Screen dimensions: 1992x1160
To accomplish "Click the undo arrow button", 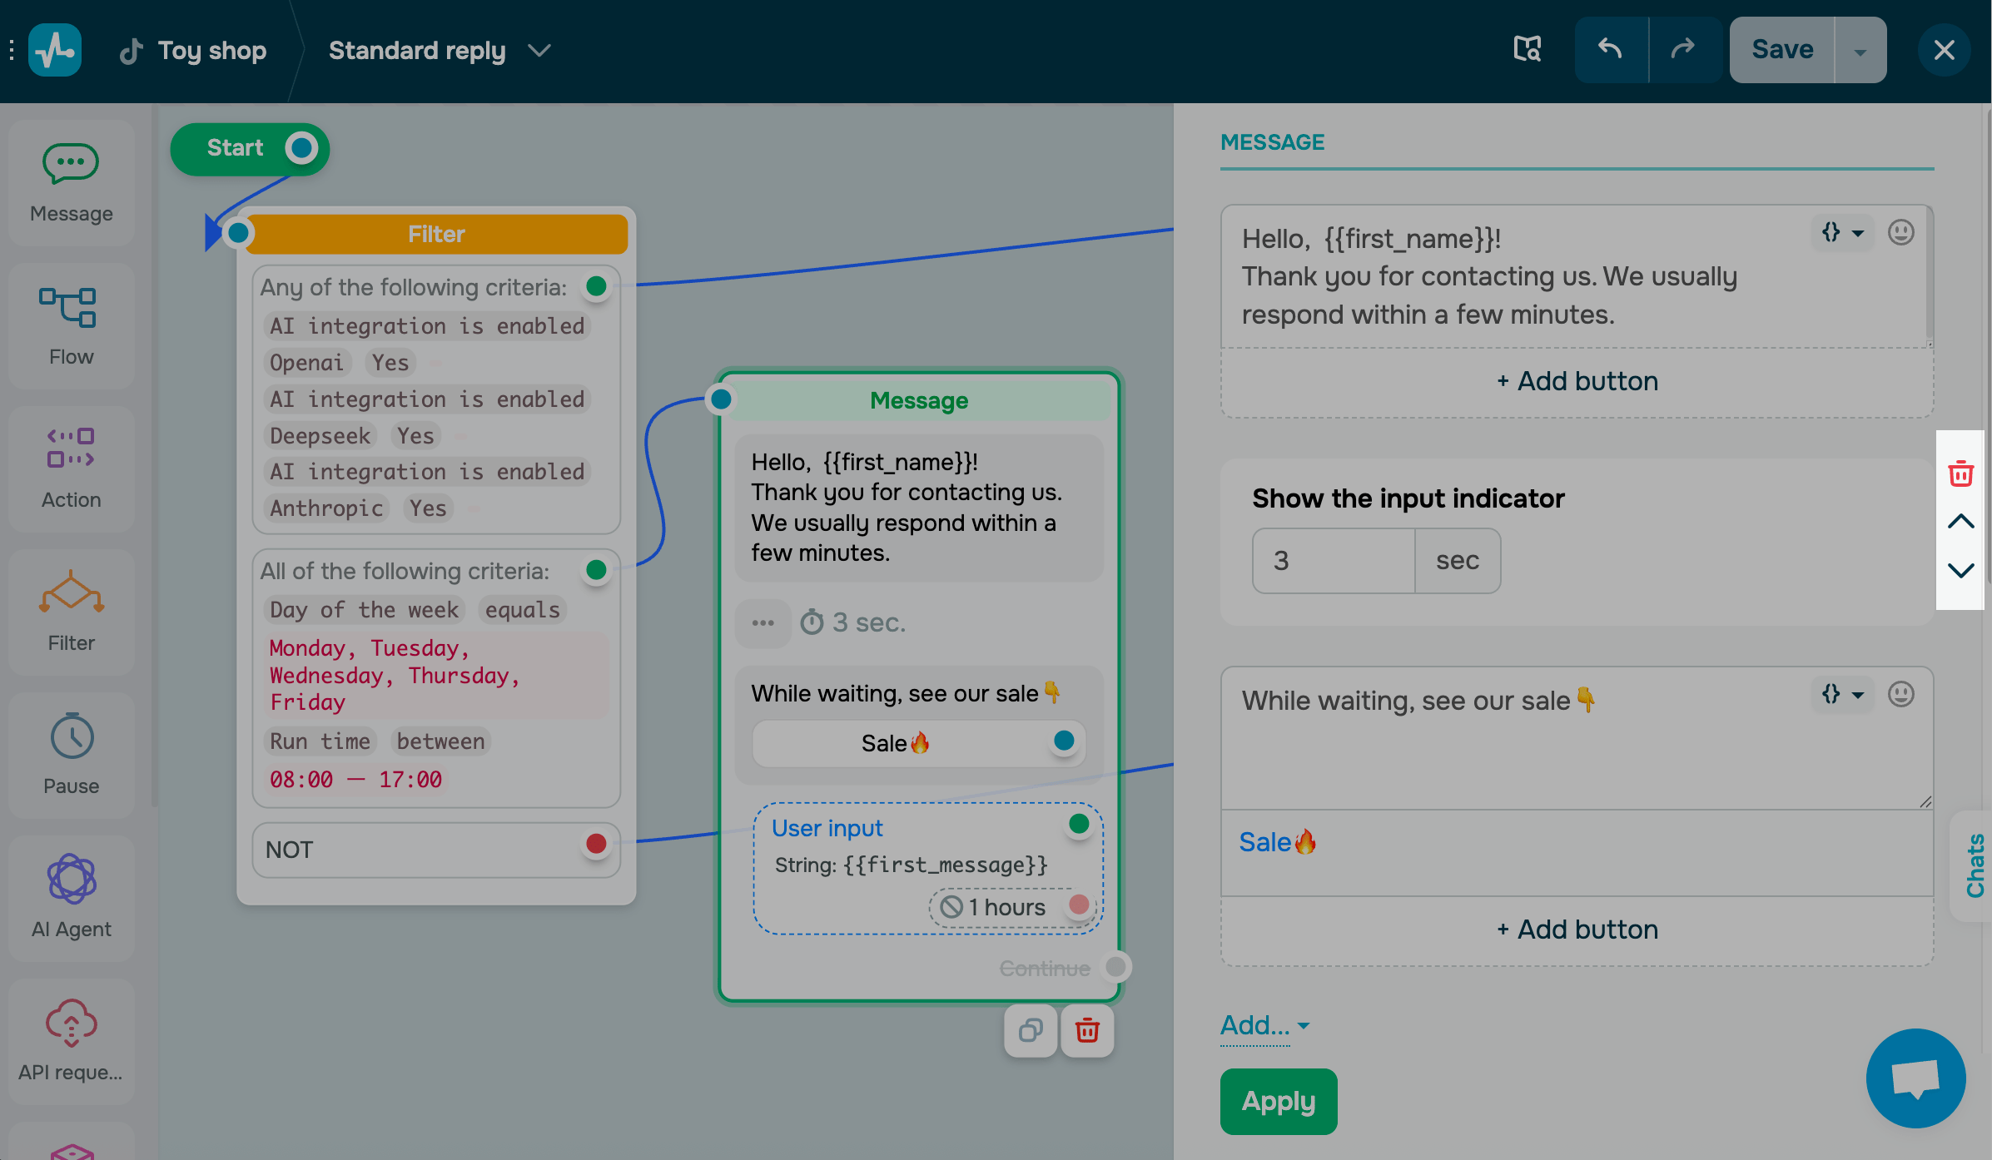I will (x=1610, y=50).
